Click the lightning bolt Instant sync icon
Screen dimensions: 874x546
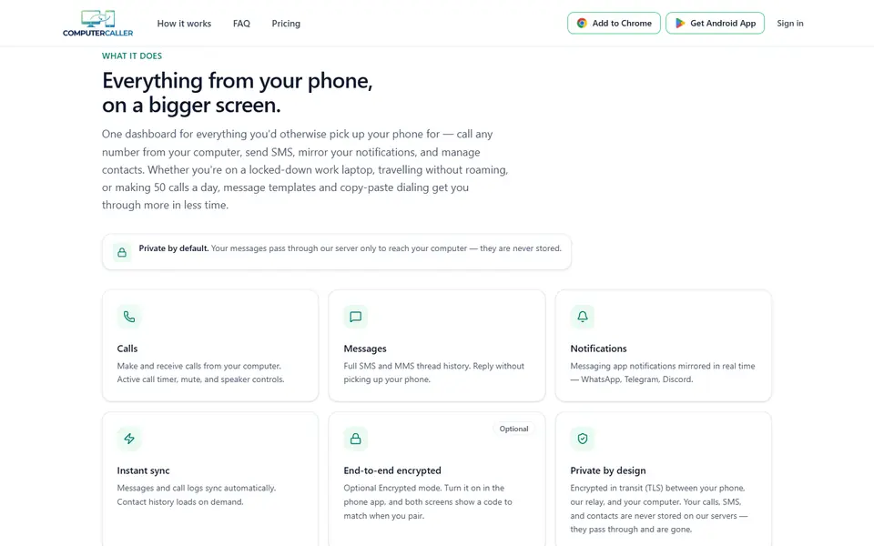pos(129,439)
